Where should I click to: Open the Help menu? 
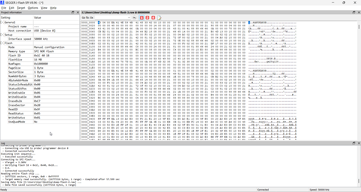coord(53,8)
